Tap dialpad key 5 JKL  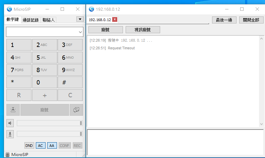click(45, 57)
